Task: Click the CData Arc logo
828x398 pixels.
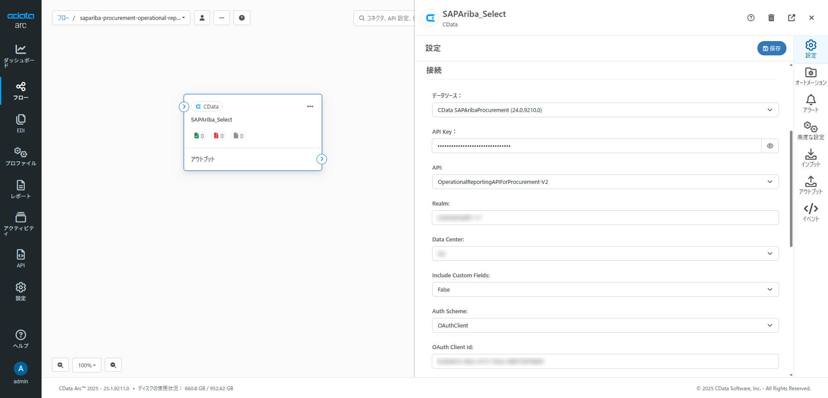Action: tap(20, 20)
